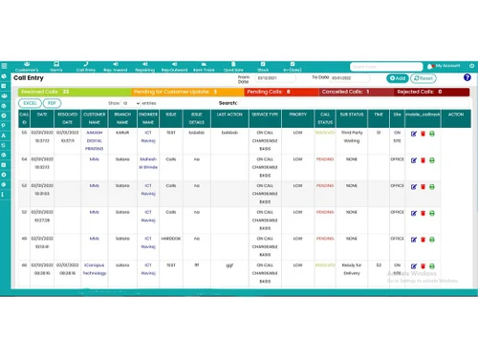
Task: Open the blue help question mark
Action: [x=467, y=77]
